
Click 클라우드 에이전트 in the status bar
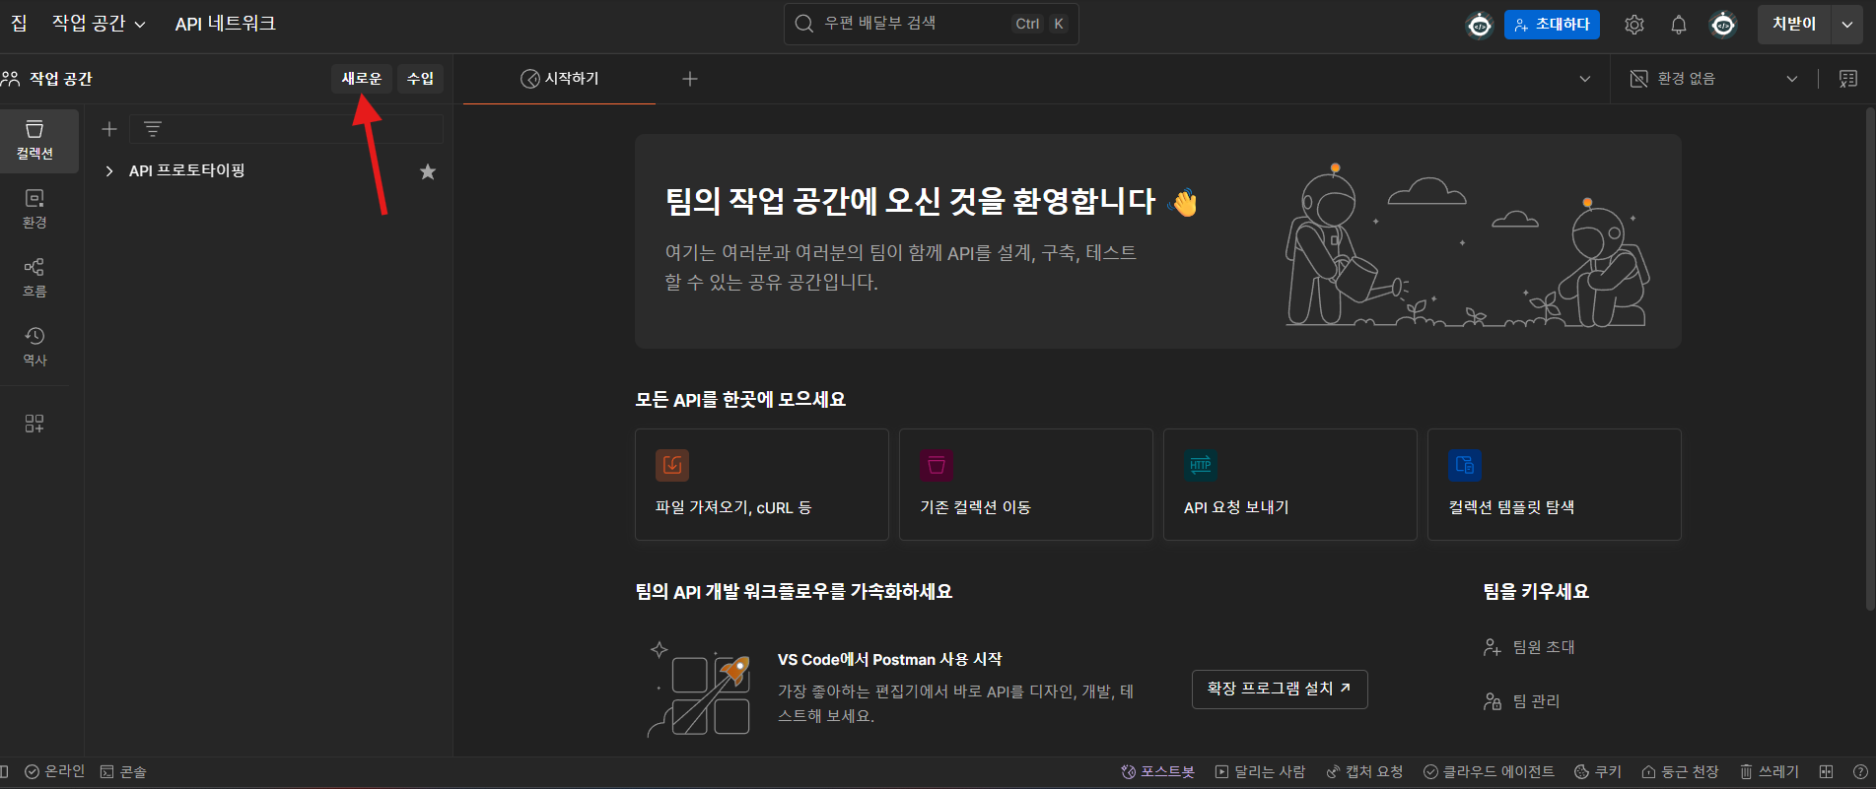(x=1490, y=772)
